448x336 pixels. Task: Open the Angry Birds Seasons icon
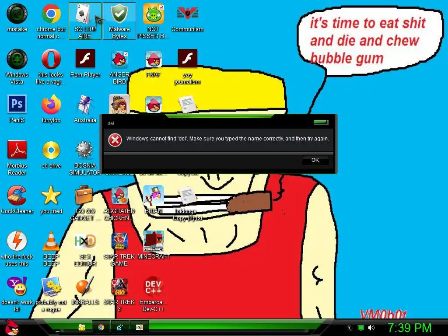119,104
